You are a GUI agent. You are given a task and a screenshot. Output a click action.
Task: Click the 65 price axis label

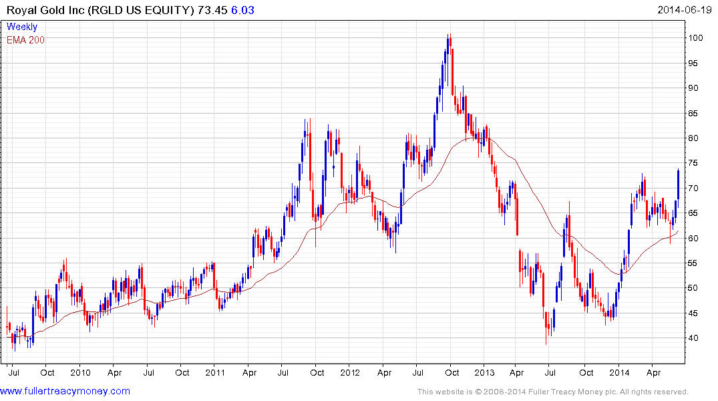[x=693, y=213]
